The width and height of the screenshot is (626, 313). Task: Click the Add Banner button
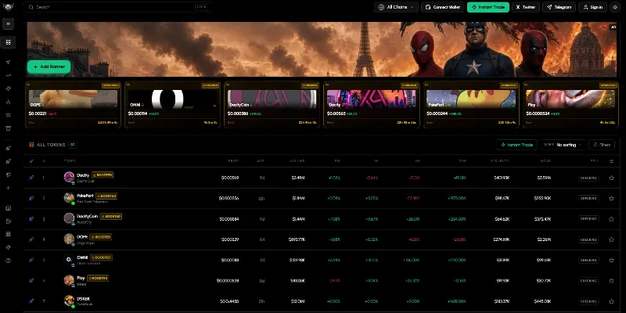pos(49,67)
